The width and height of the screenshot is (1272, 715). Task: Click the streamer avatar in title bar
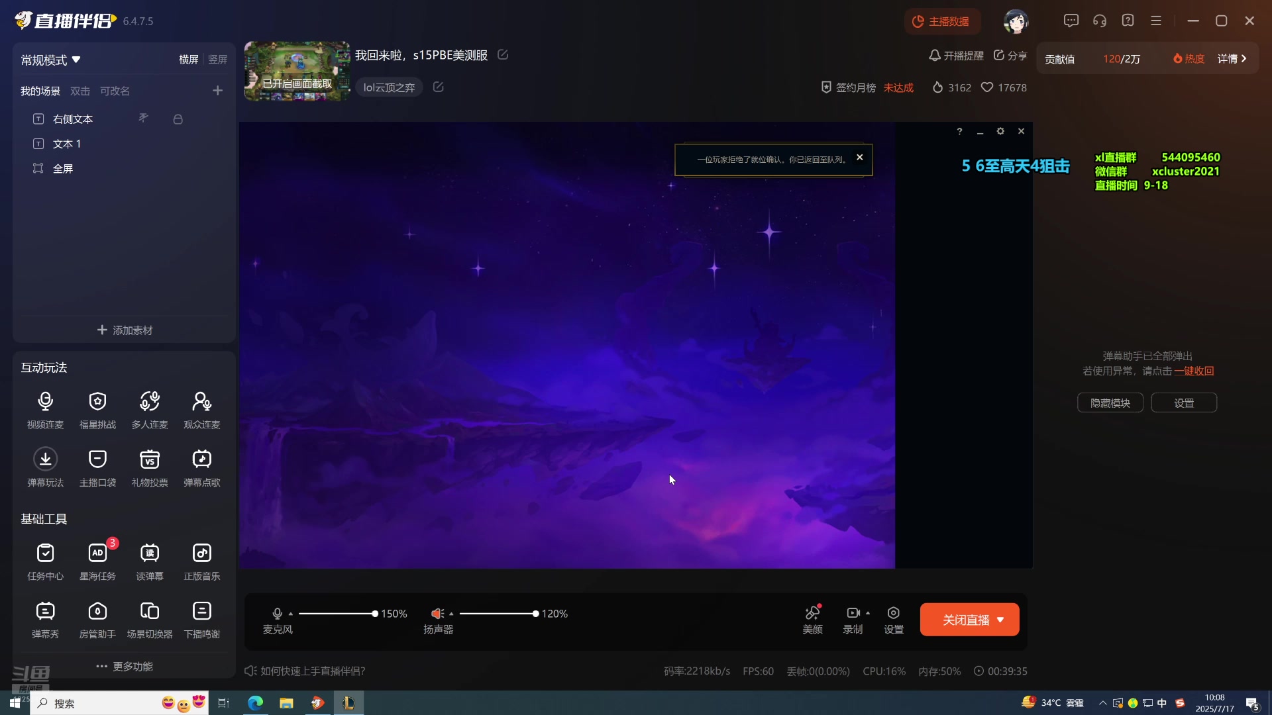pyautogui.click(x=1016, y=21)
